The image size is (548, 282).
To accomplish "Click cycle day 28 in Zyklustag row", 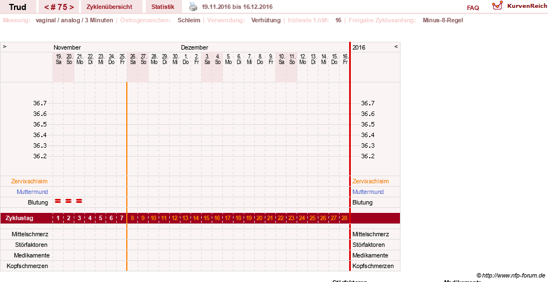I will point(344,218).
